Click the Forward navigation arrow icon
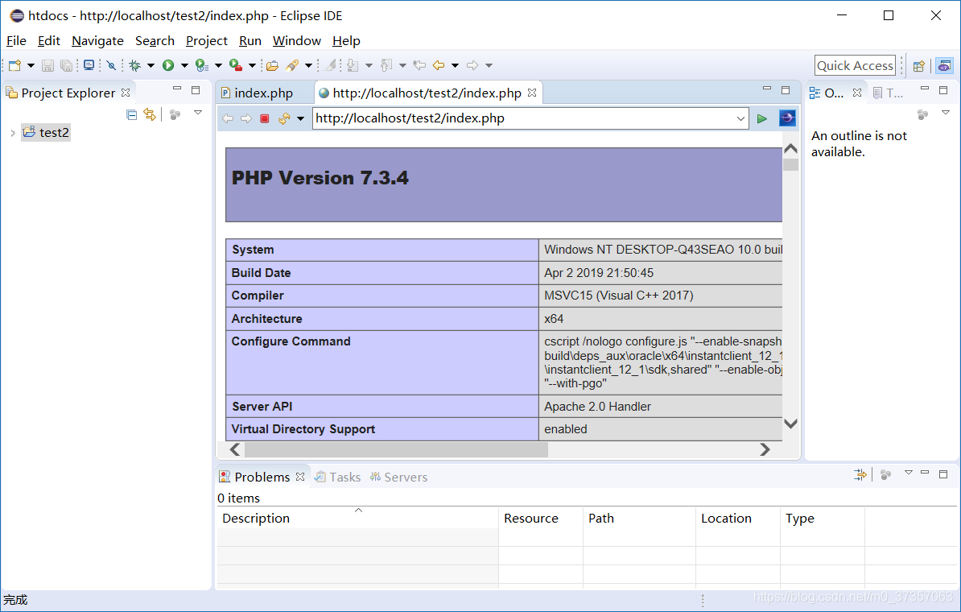Viewport: 961px width, 612px height. point(472,65)
